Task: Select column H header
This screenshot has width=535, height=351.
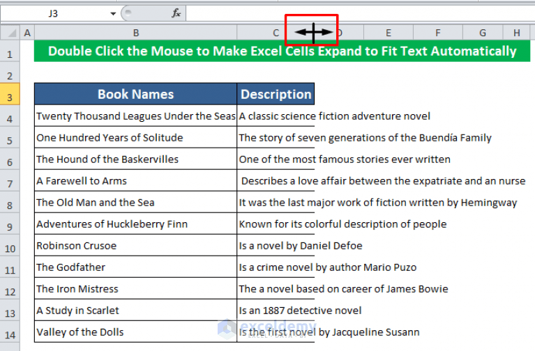Action: pos(517,33)
